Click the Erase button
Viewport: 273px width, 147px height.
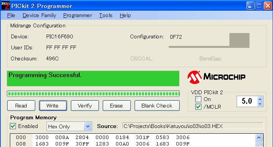117,106
